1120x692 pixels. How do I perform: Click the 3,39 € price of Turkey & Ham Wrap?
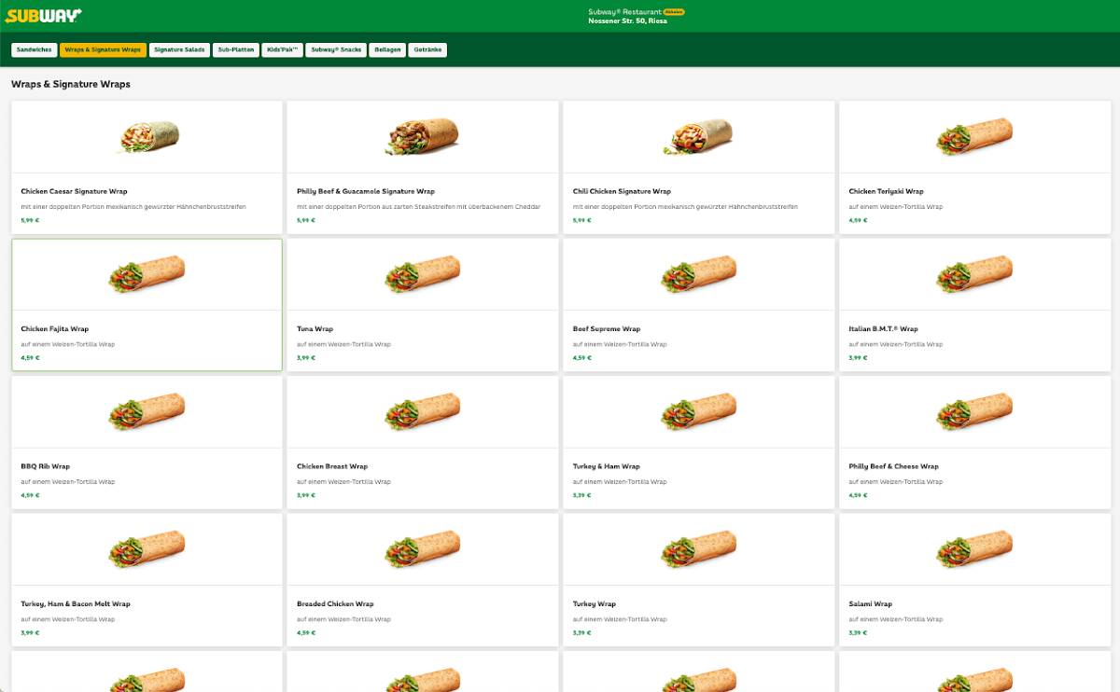tap(582, 495)
